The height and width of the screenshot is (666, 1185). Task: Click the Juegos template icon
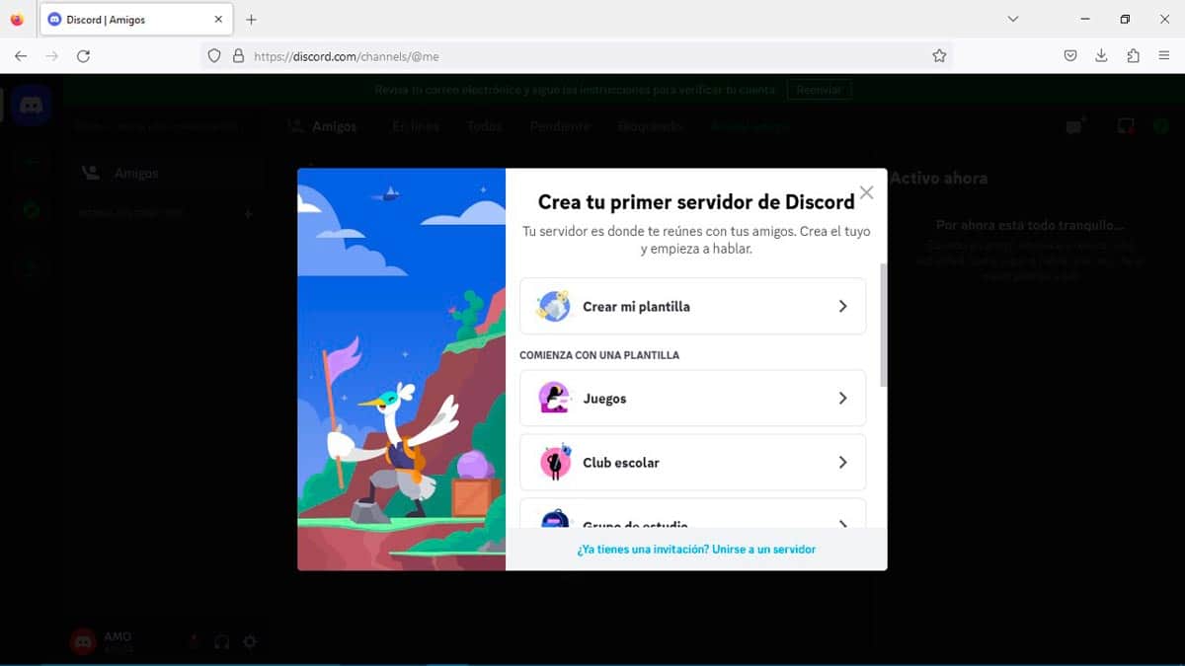pyautogui.click(x=554, y=399)
